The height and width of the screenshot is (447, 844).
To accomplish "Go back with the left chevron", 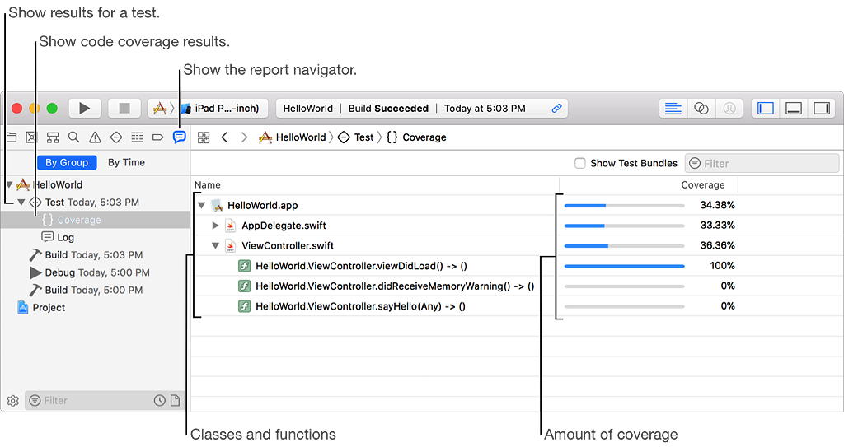I will pos(224,137).
